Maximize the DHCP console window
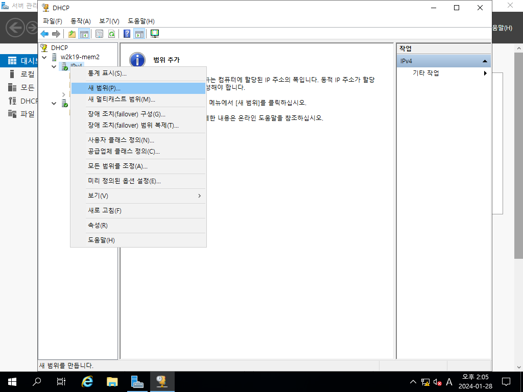 [457, 8]
